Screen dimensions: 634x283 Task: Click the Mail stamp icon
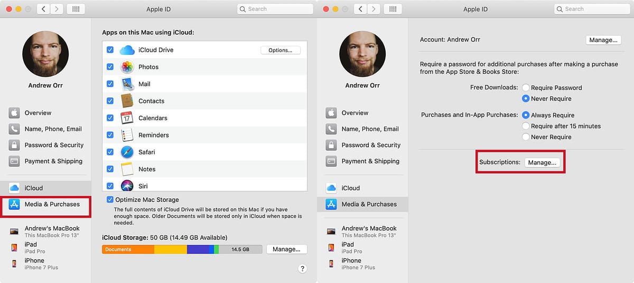[x=127, y=84]
